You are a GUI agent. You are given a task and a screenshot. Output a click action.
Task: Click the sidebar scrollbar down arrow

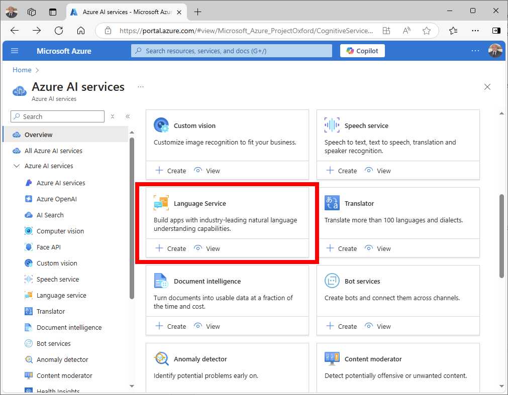pos(132,386)
